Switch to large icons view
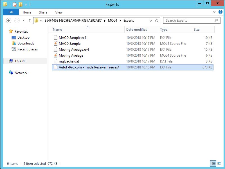The height and width of the screenshot is (169, 225). pos(219,163)
